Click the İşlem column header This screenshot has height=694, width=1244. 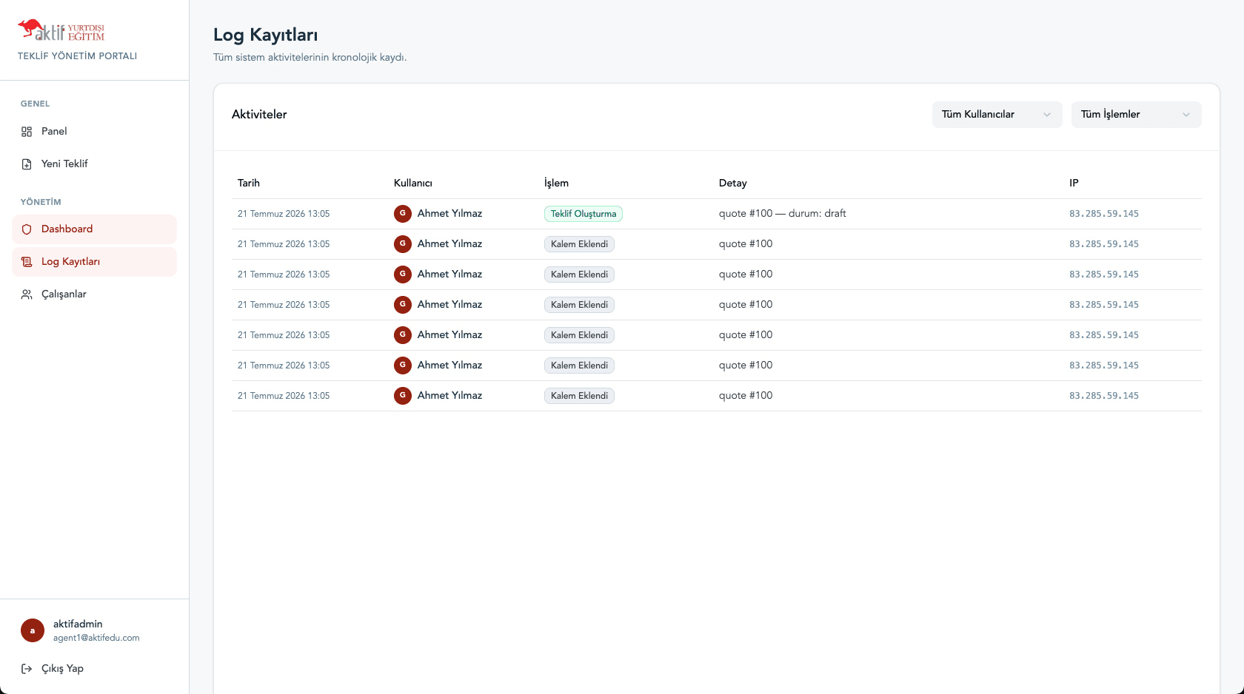pos(556,183)
